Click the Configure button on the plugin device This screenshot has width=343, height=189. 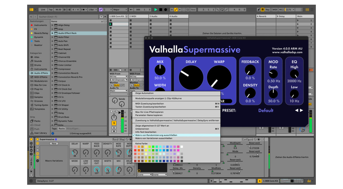click(247, 139)
